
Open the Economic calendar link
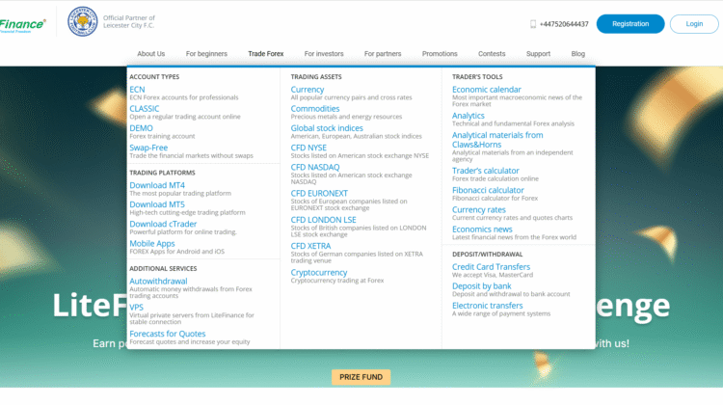pos(486,90)
